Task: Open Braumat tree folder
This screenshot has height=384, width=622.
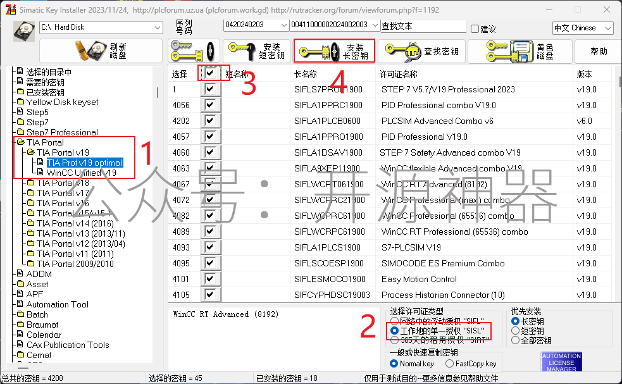Action: (x=42, y=325)
